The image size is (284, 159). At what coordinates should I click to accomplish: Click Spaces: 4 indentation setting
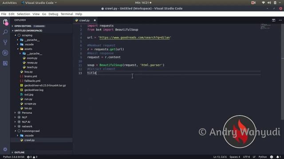235,157
